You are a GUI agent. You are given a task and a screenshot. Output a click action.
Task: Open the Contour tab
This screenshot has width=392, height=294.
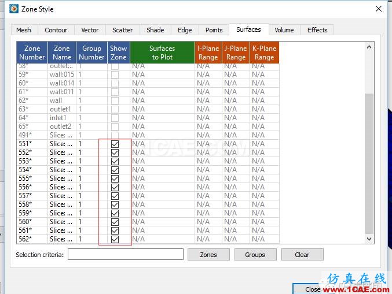pos(56,30)
